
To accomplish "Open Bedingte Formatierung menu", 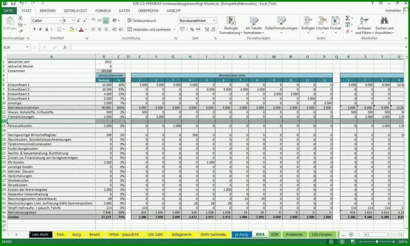I will [x=231, y=25].
